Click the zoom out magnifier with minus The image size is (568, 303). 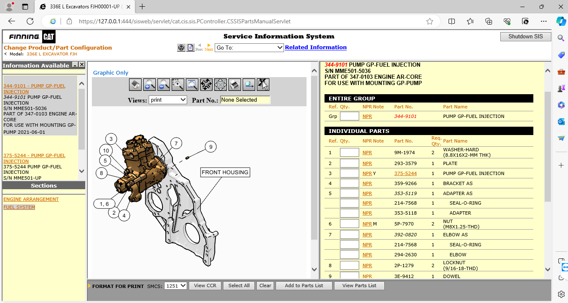coord(164,85)
